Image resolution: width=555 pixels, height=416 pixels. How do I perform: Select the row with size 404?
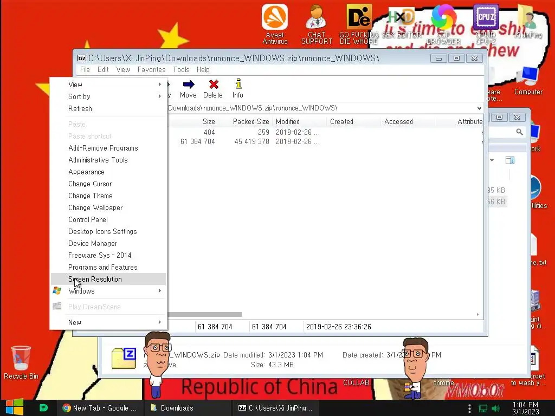click(325, 132)
